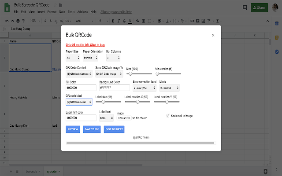Toggle the Scale cell to image checkbox
Screen dimensions: 282x176
click(x=168, y=115)
